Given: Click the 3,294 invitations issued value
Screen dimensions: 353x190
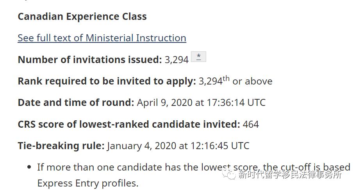Looking at the screenshot, I should coord(176,60).
